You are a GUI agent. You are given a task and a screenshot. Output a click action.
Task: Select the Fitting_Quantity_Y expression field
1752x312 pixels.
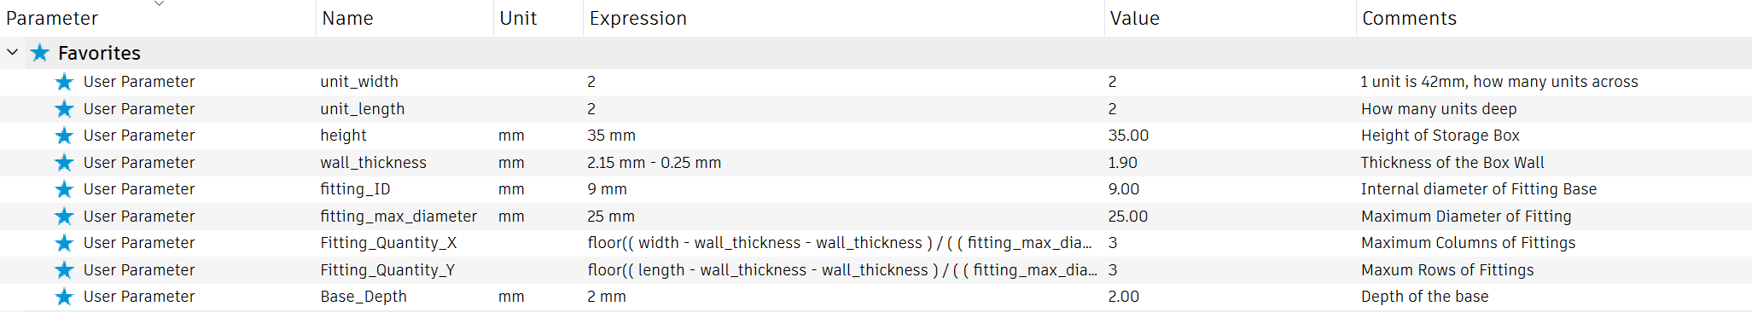pyautogui.click(x=843, y=270)
